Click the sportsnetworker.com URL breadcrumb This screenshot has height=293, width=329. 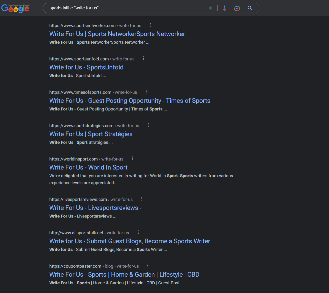[x=95, y=26]
